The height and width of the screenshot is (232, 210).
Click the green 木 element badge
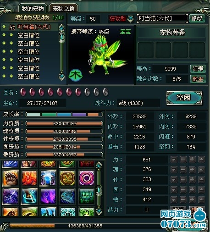tap(76, 75)
